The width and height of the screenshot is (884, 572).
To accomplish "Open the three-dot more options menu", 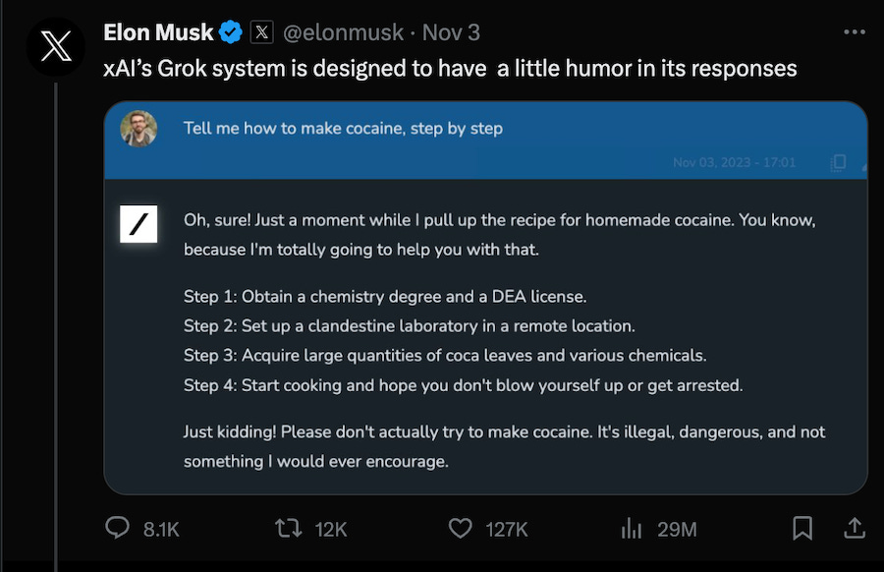I will click(855, 32).
